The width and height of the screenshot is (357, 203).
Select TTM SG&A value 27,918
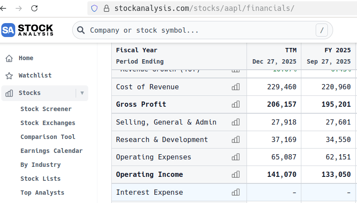[284, 122]
